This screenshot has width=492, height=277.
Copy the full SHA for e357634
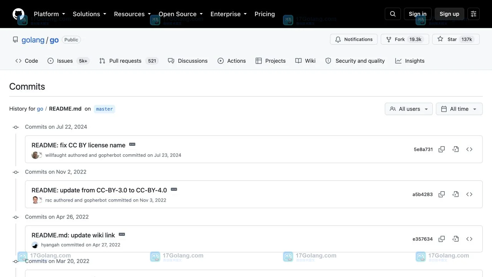tap(442, 239)
